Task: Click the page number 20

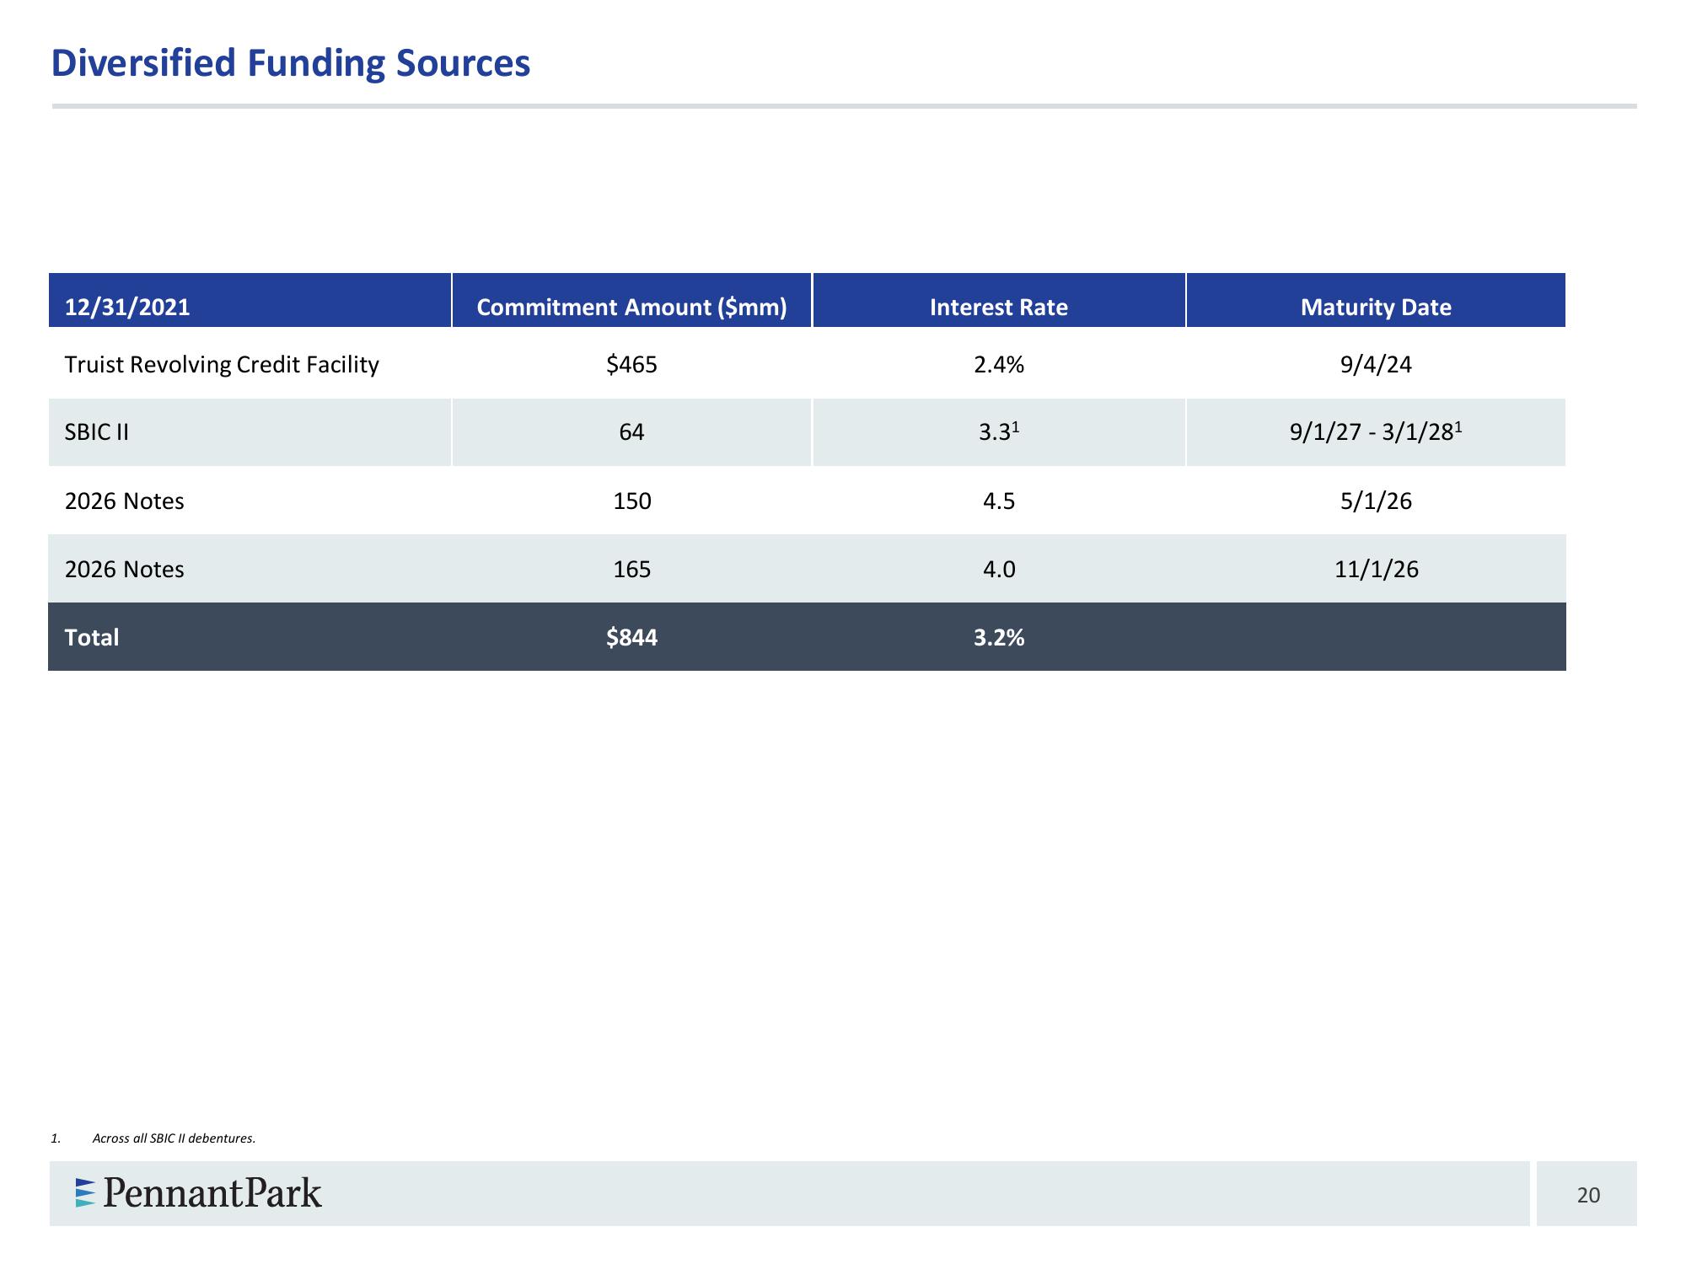Action: (x=1588, y=1195)
